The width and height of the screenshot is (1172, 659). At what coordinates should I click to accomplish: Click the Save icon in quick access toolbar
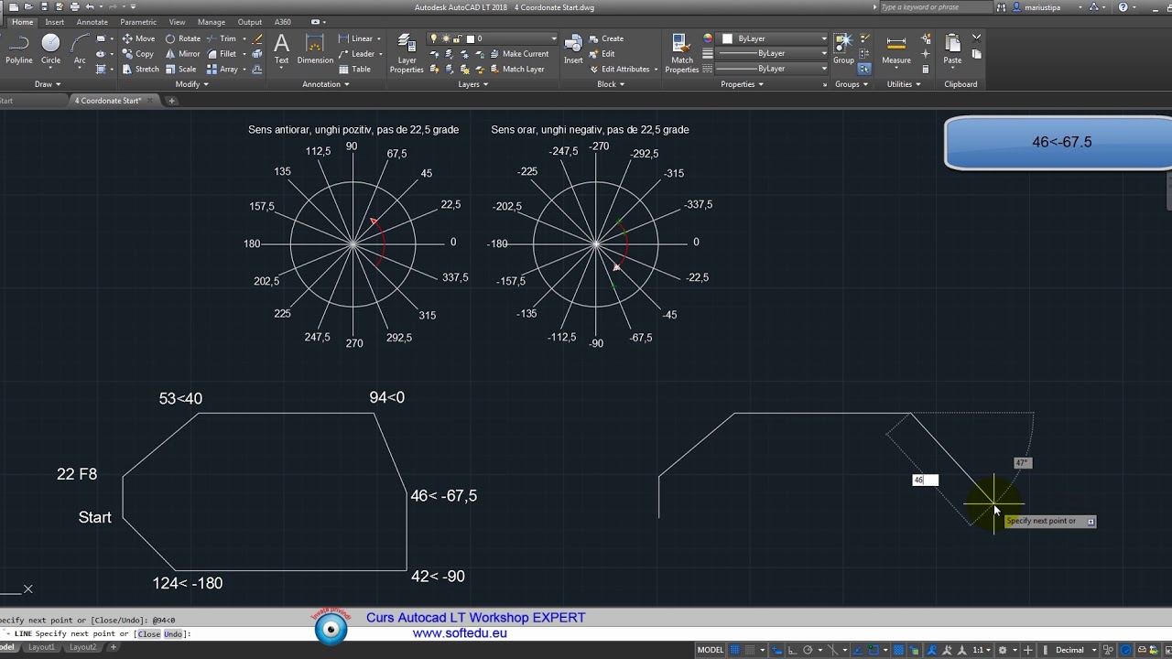click(x=43, y=6)
